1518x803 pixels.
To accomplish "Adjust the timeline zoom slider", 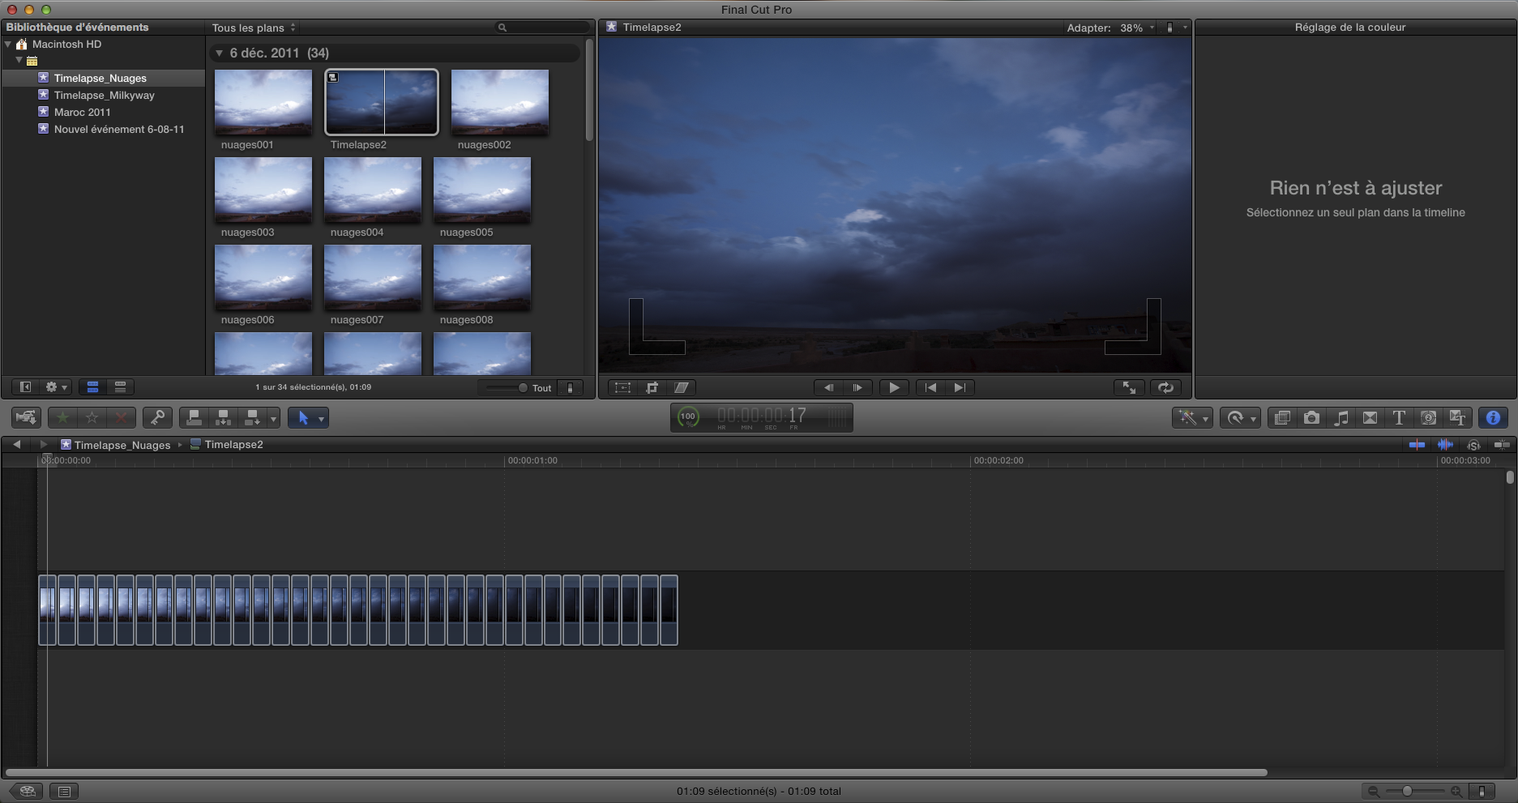I will [1408, 791].
